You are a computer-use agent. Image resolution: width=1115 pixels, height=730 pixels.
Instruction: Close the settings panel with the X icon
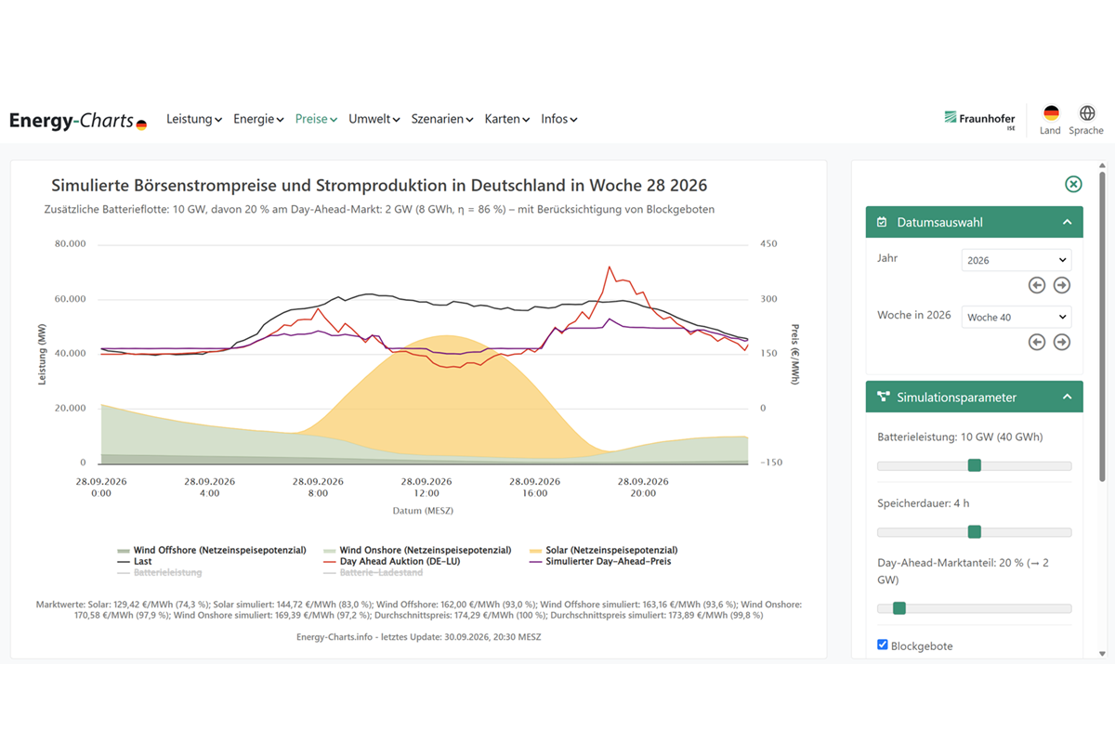pos(1073,184)
